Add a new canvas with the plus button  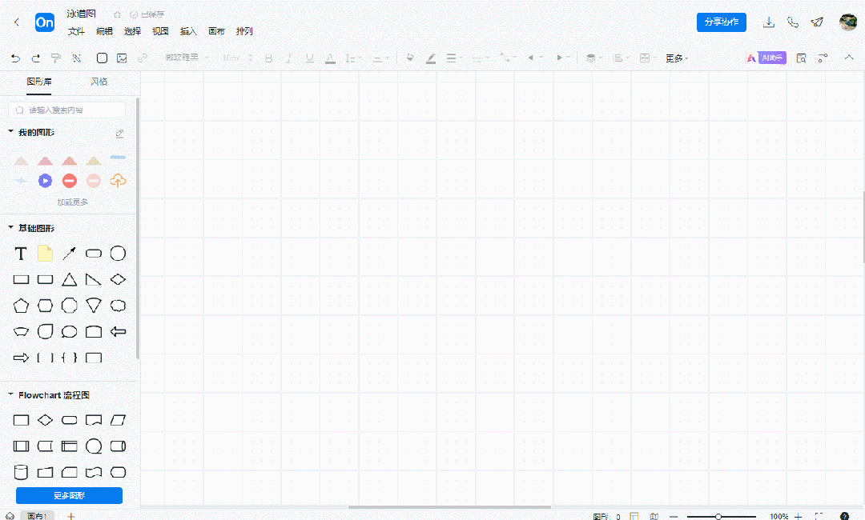tap(70, 516)
